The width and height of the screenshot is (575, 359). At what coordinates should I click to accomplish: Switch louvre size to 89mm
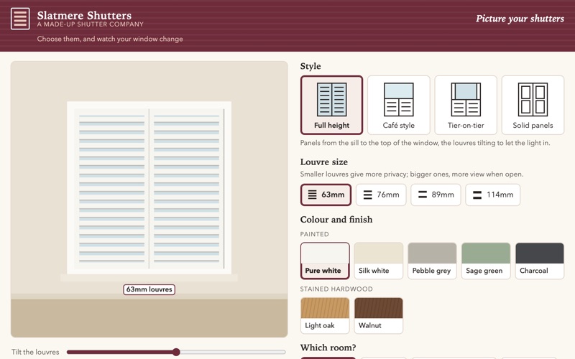coord(436,195)
